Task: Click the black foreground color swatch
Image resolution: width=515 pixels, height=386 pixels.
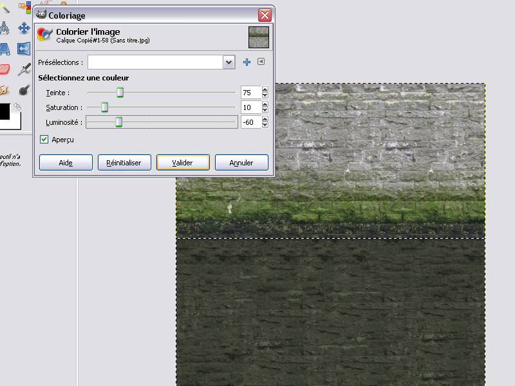Action: point(5,112)
